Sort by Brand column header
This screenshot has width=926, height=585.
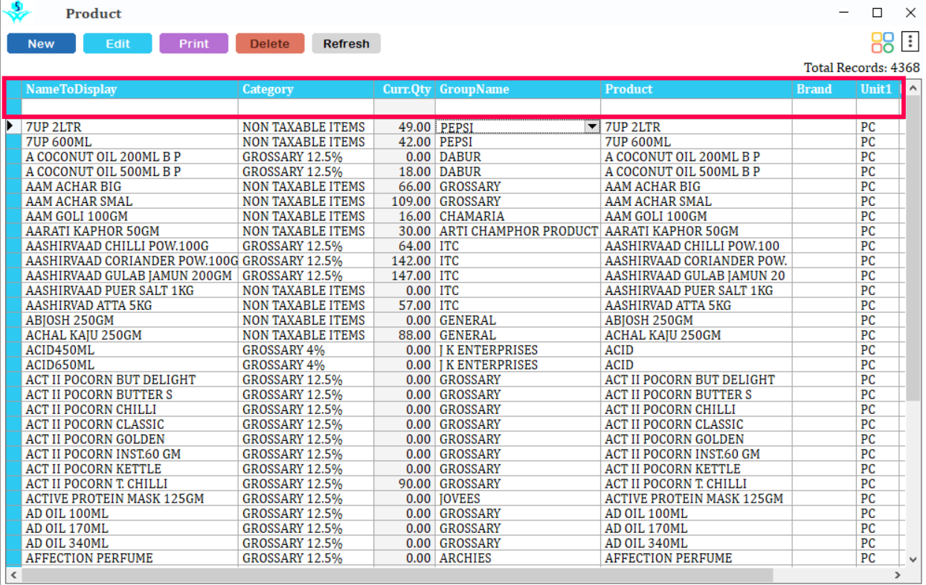824,89
